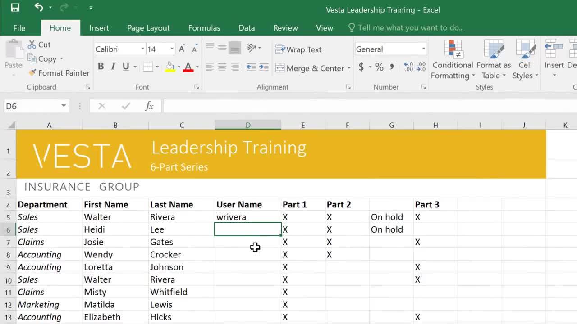Open the Calibri font name dropdown
This screenshot has height=324, width=577.
[x=142, y=49]
